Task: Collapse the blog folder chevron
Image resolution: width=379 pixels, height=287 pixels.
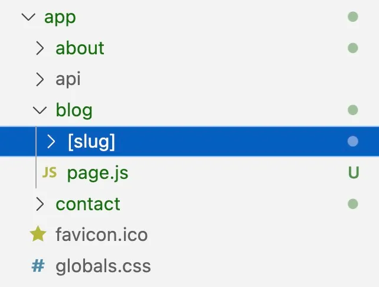Action: click(40, 110)
